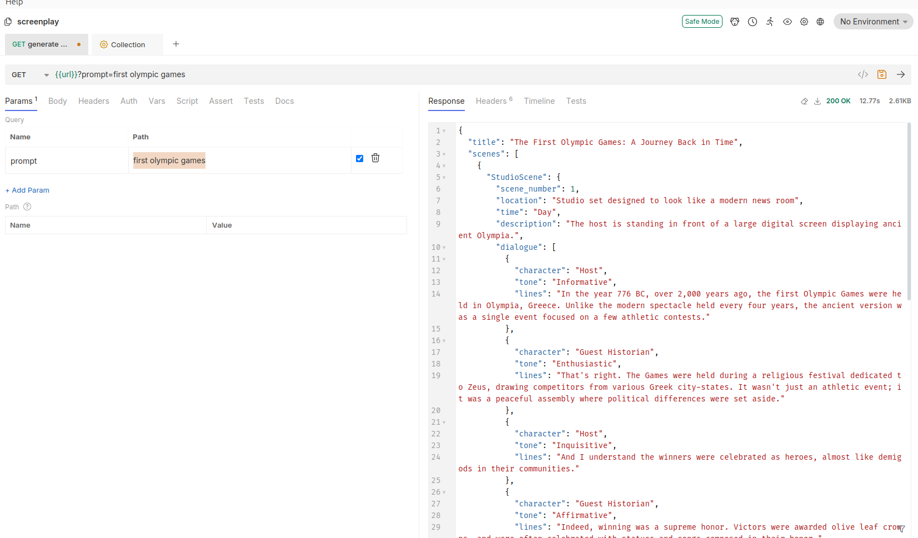This screenshot has height=538, width=918.
Task: Fold the dialogue entry at line 16
Action: [x=444, y=341]
